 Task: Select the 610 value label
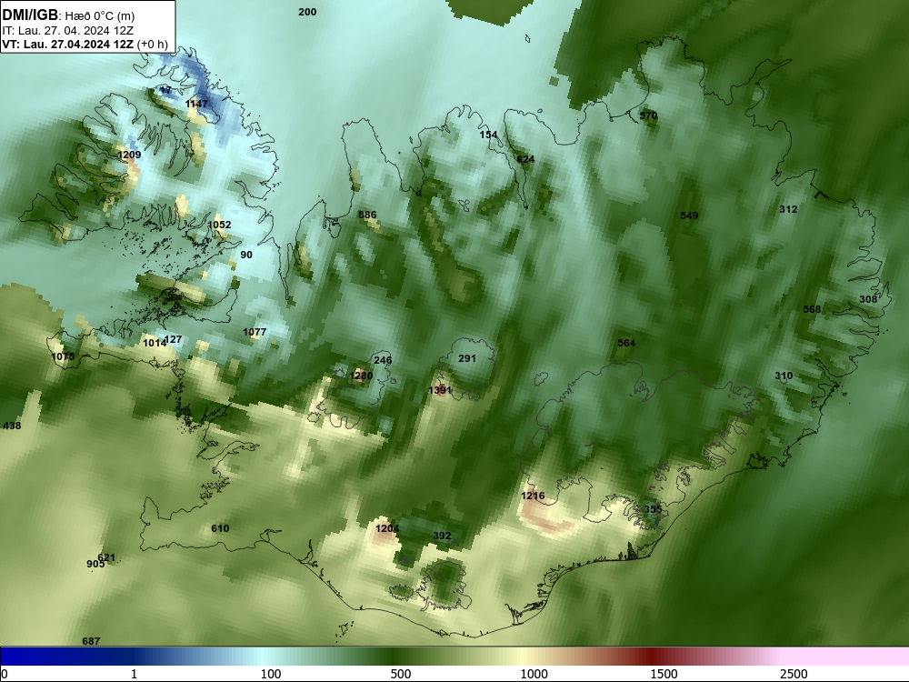click(220, 528)
